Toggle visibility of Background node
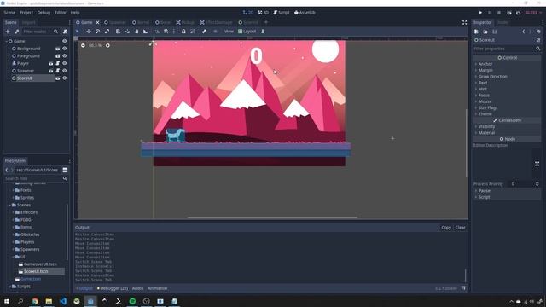Image resolution: width=546 pixels, height=307 pixels. [x=65, y=49]
